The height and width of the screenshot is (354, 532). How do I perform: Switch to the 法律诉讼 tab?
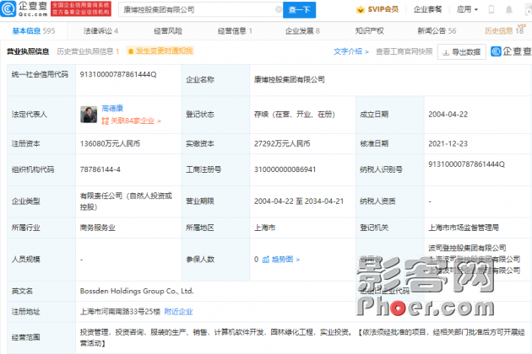click(100, 31)
